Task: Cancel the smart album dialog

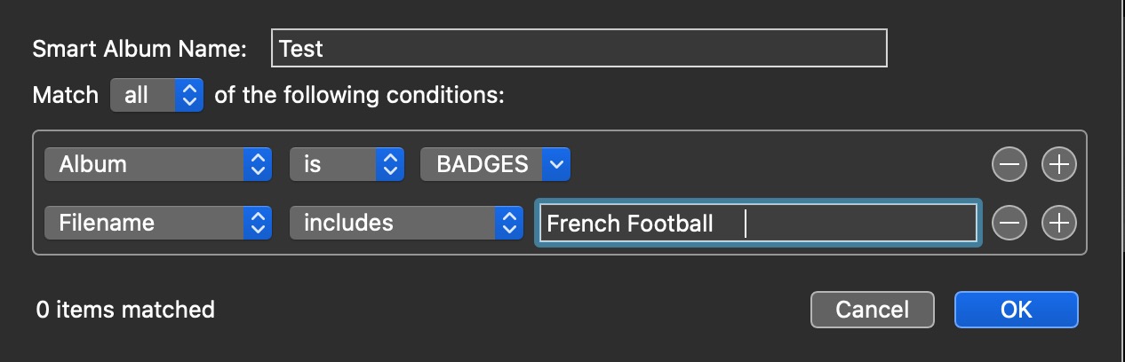Action: [872, 309]
